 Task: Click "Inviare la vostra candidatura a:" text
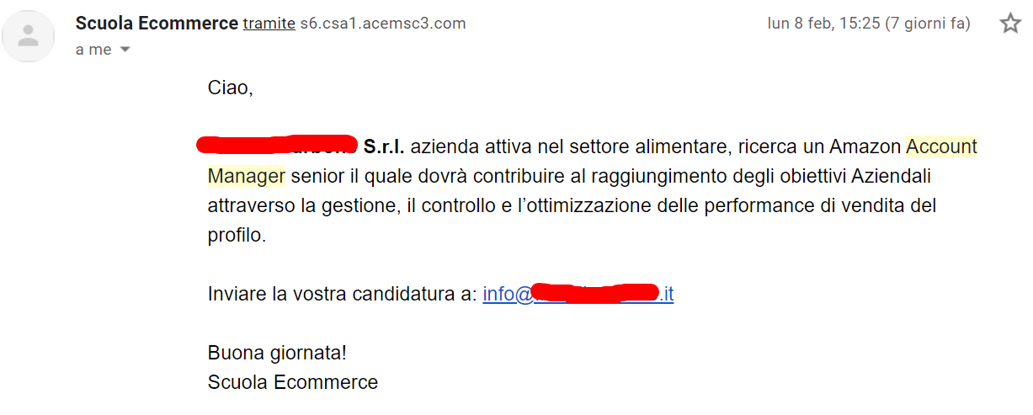[x=343, y=295]
